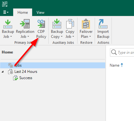Switch to the View ribbon tab

tap(40, 13)
